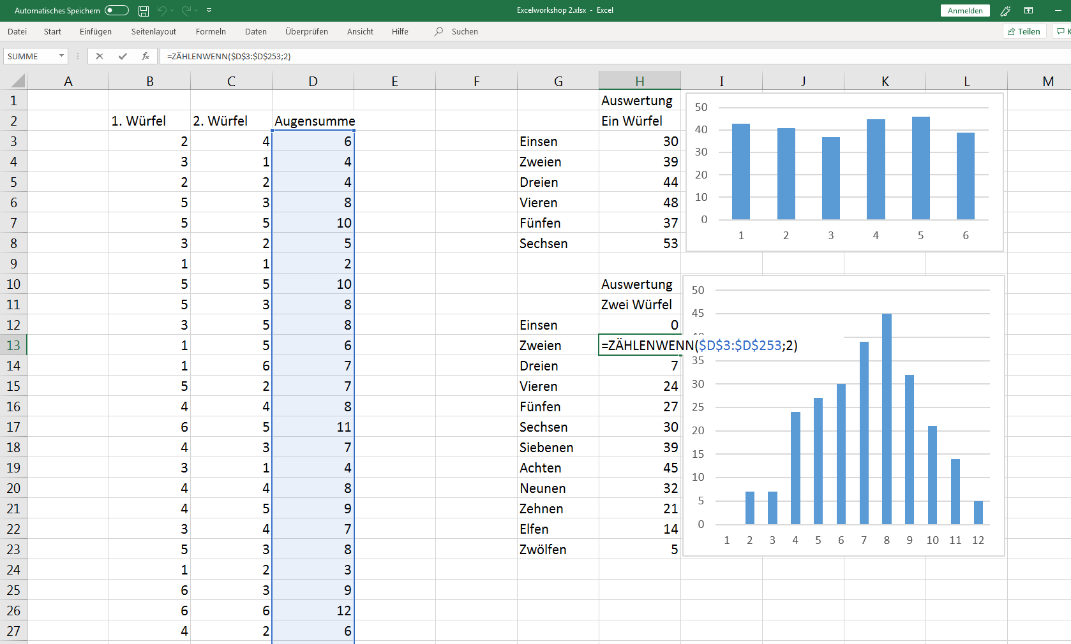This screenshot has height=644, width=1071.
Task: Select column A header
Action: pyautogui.click(x=68, y=81)
